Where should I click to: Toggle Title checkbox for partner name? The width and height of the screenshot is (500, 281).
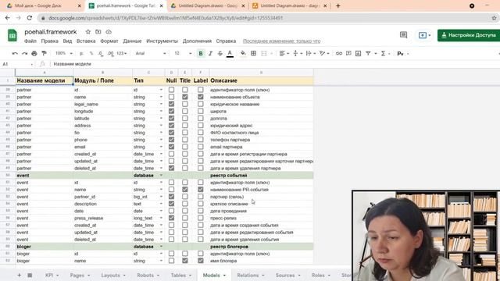pos(184,97)
